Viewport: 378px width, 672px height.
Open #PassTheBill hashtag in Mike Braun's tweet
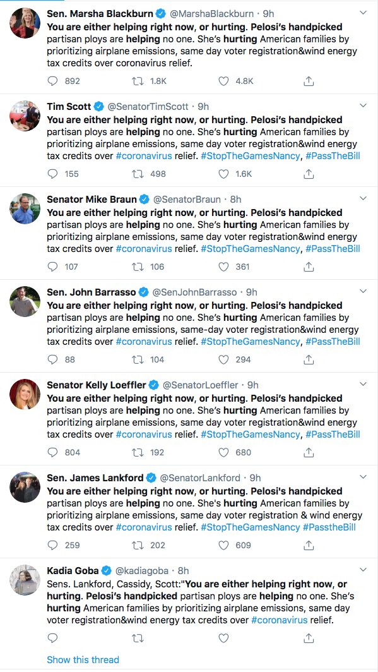coord(333,249)
